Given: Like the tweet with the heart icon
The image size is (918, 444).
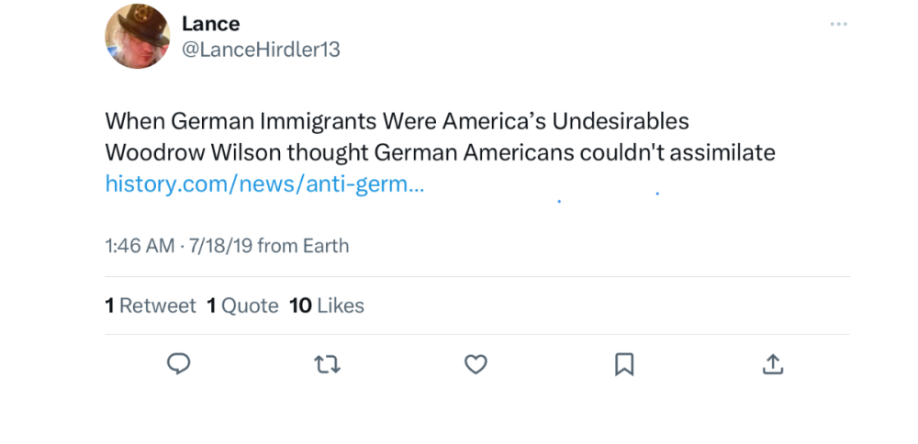Looking at the screenshot, I should pos(475,364).
